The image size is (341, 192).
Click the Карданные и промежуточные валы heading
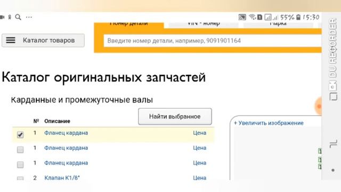[82, 100]
